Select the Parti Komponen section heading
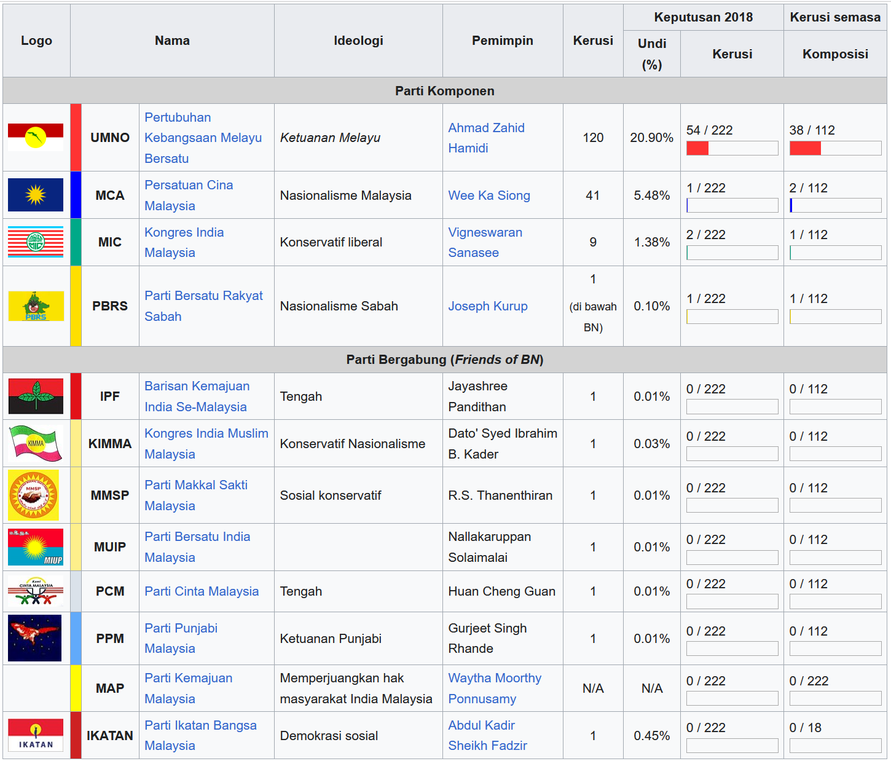Screen dimensions: 891x761 coord(445,90)
